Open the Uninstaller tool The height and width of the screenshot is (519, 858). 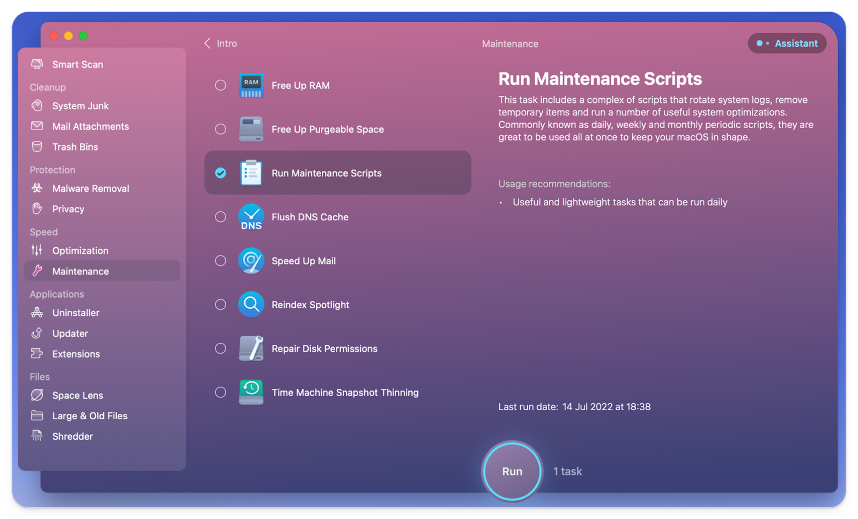click(x=76, y=313)
